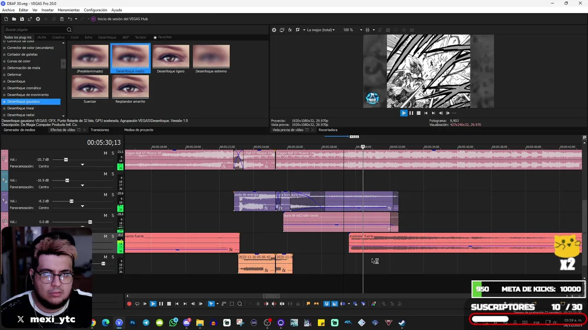Mute track 7 with M button
588x330 pixels.
105,153
